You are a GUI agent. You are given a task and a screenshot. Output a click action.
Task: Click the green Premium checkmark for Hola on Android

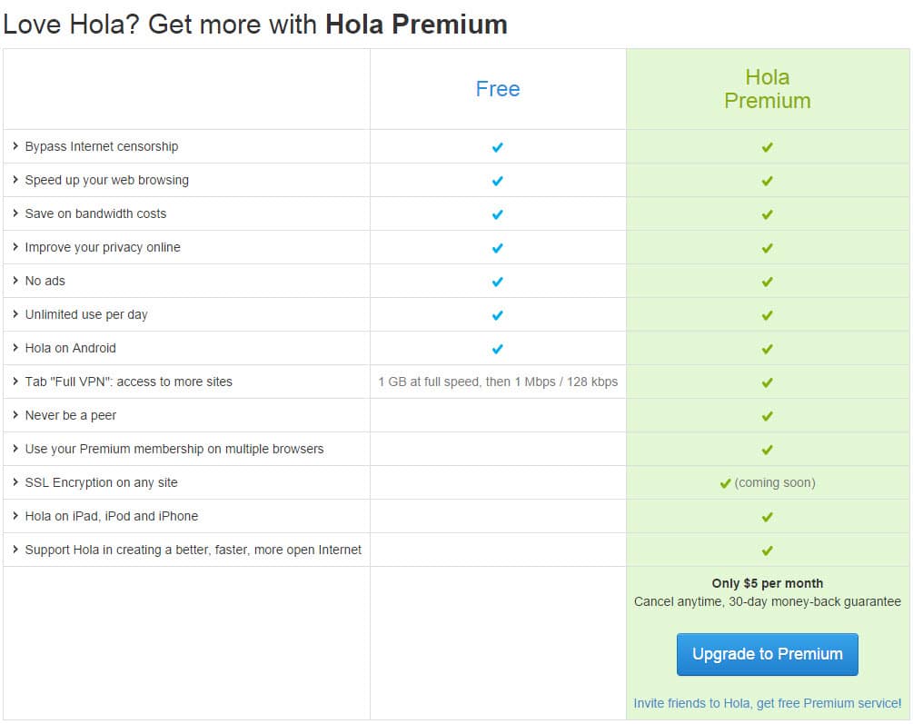coord(768,349)
